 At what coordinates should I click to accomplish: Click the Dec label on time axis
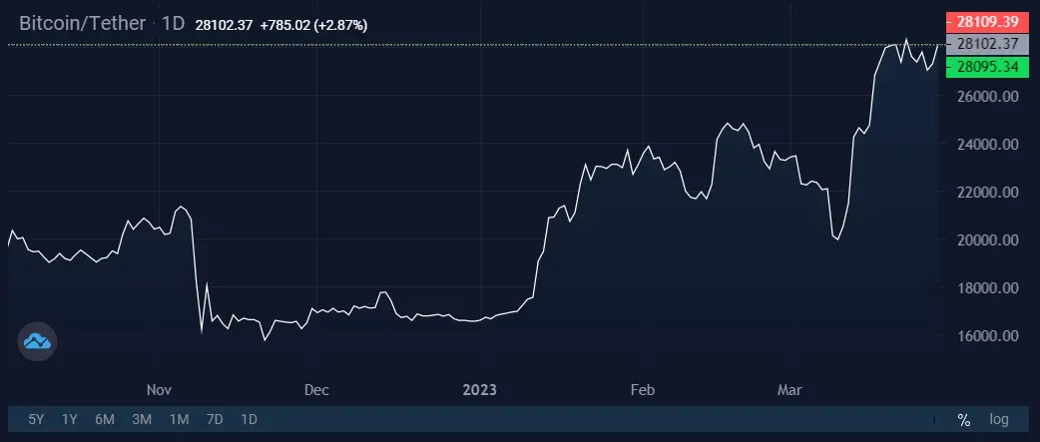click(316, 390)
